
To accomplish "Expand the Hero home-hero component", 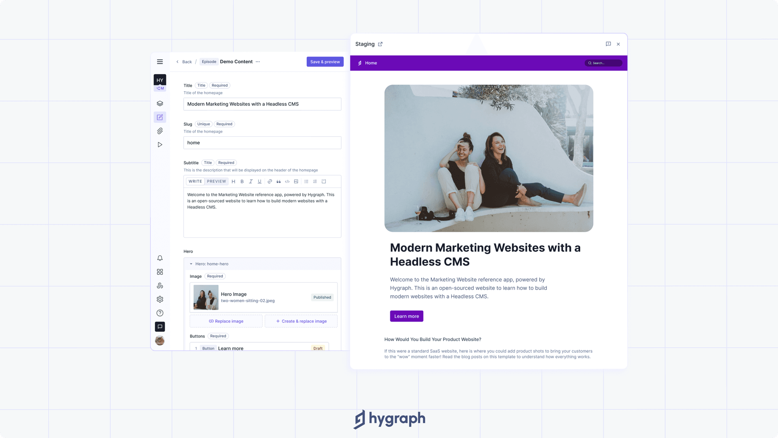I will pos(191,264).
